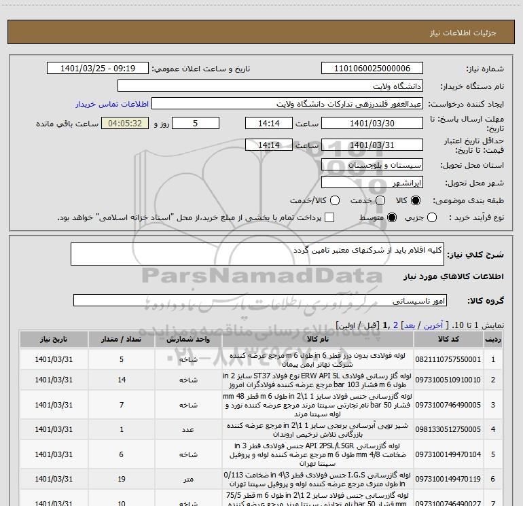Screen dimensions: 523x506
Task: Select the کالا radio button
Action: (x=416, y=200)
